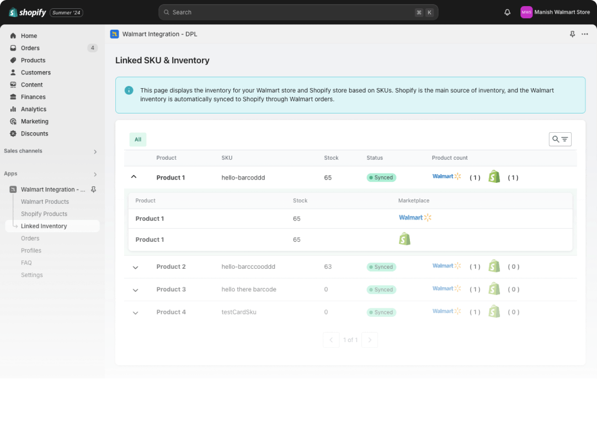Click the Walmart Integration app icon in sidebar
This screenshot has height=444, width=597.
point(12,189)
